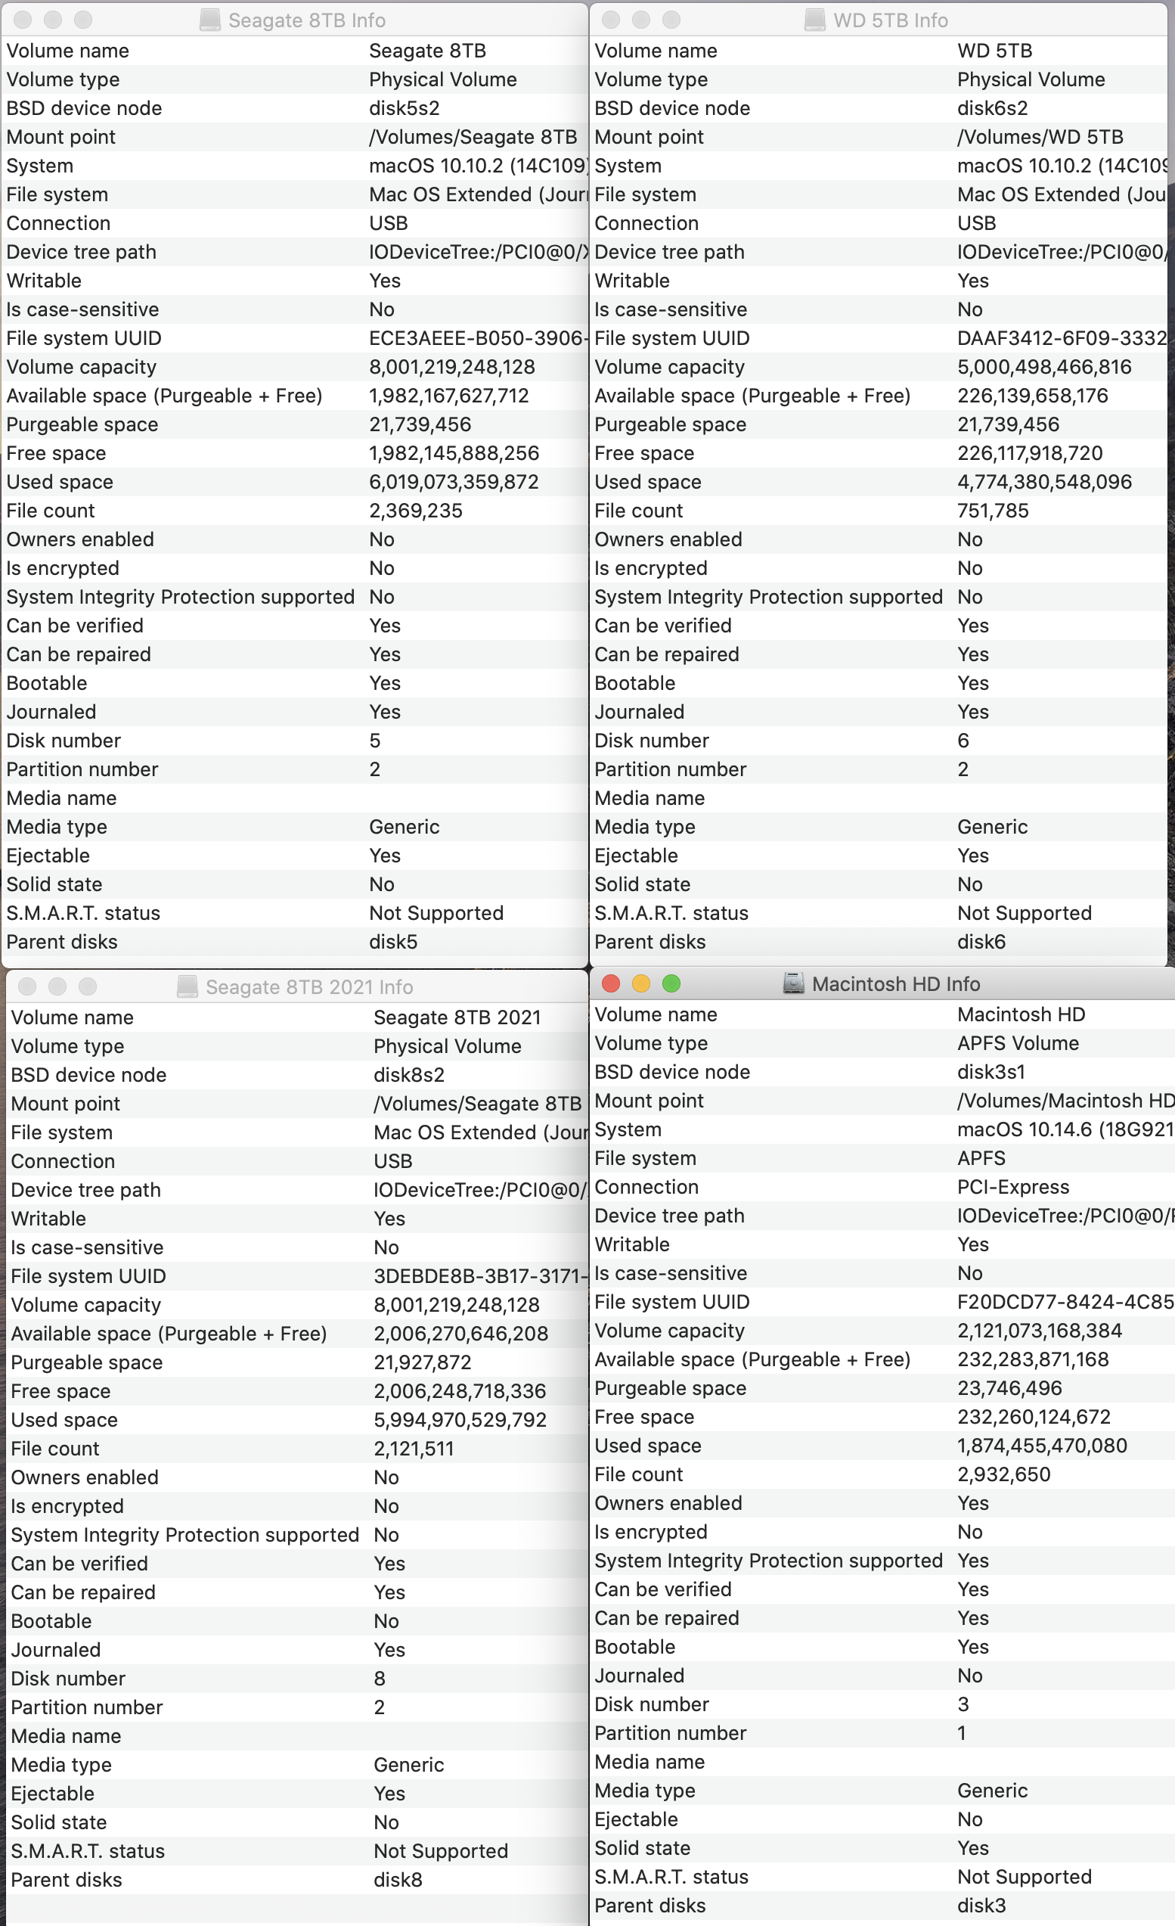
Task: Select S.M.A.R.T. status value in Seagate 8TB window
Action: 437,913
